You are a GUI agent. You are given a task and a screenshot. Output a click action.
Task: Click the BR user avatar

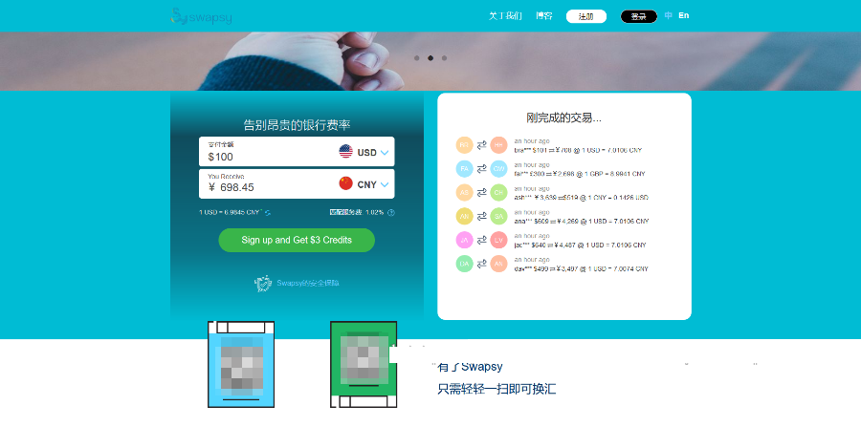coord(465,145)
